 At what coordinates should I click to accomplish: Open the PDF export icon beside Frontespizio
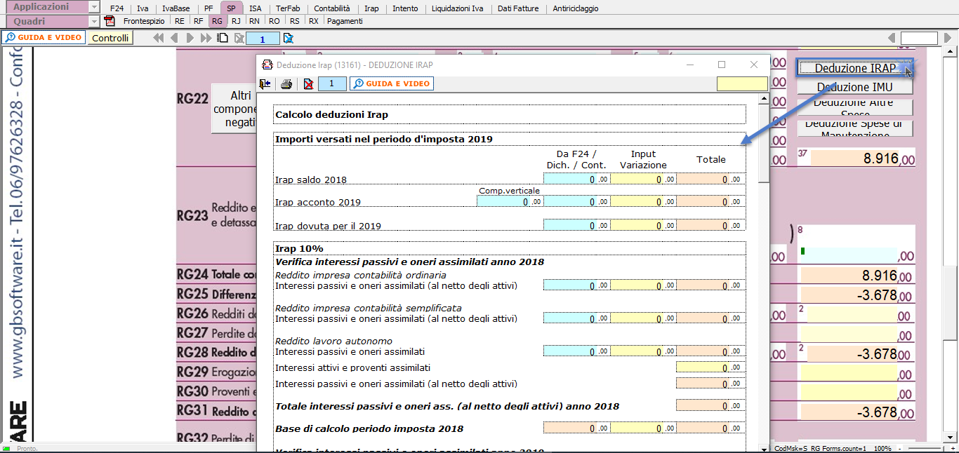pos(110,21)
